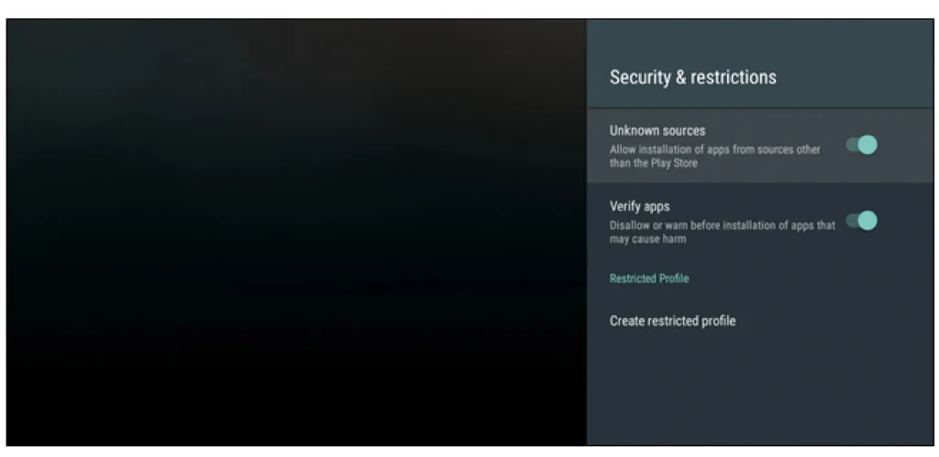939x457 pixels.
Task: Click empty space below Create restricted profile
Action: (759, 394)
